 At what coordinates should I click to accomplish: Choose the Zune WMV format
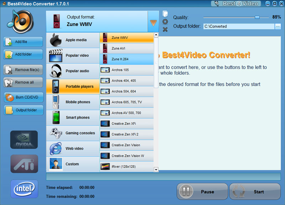pos(127,38)
